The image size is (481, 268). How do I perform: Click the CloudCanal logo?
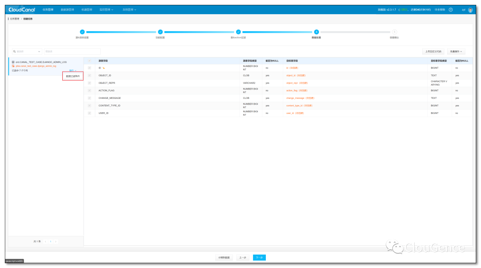pyautogui.click(x=22, y=10)
